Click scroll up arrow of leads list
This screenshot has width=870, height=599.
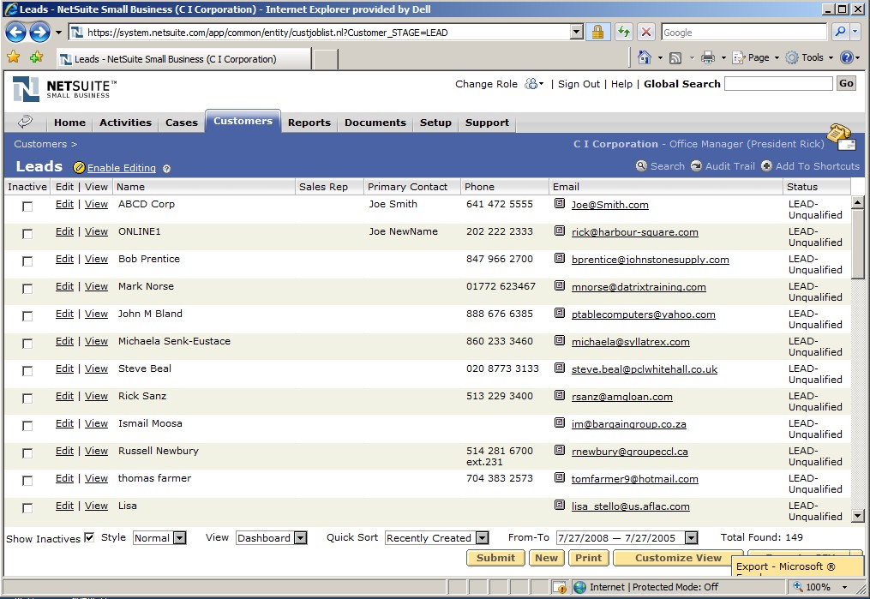[x=857, y=202]
